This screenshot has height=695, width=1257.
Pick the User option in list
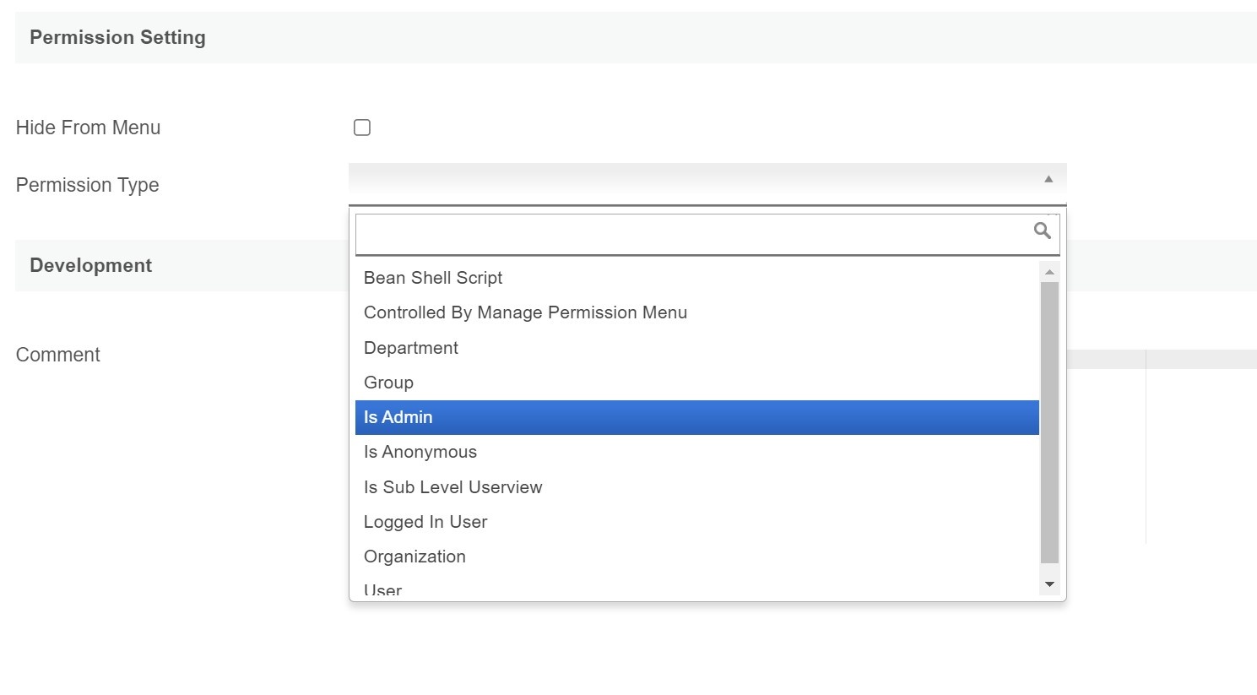coord(382,589)
